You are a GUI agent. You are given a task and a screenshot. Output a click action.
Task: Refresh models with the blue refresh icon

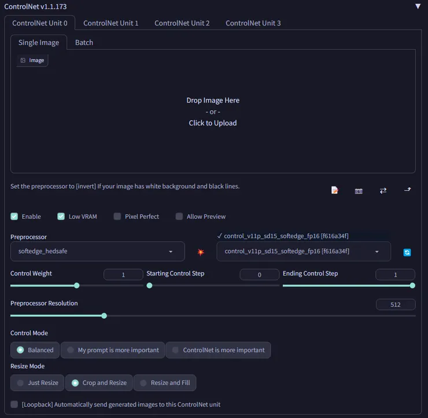click(x=407, y=252)
